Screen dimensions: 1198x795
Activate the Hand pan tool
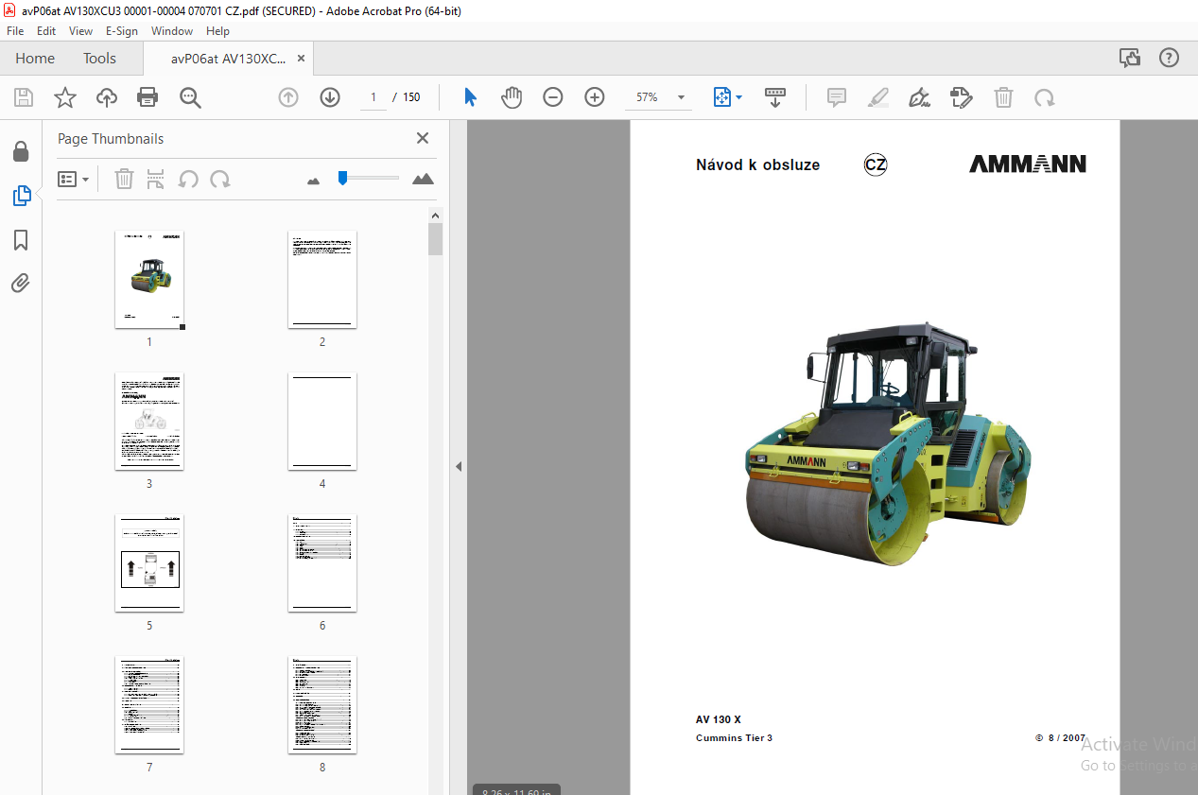pos(512,97)
